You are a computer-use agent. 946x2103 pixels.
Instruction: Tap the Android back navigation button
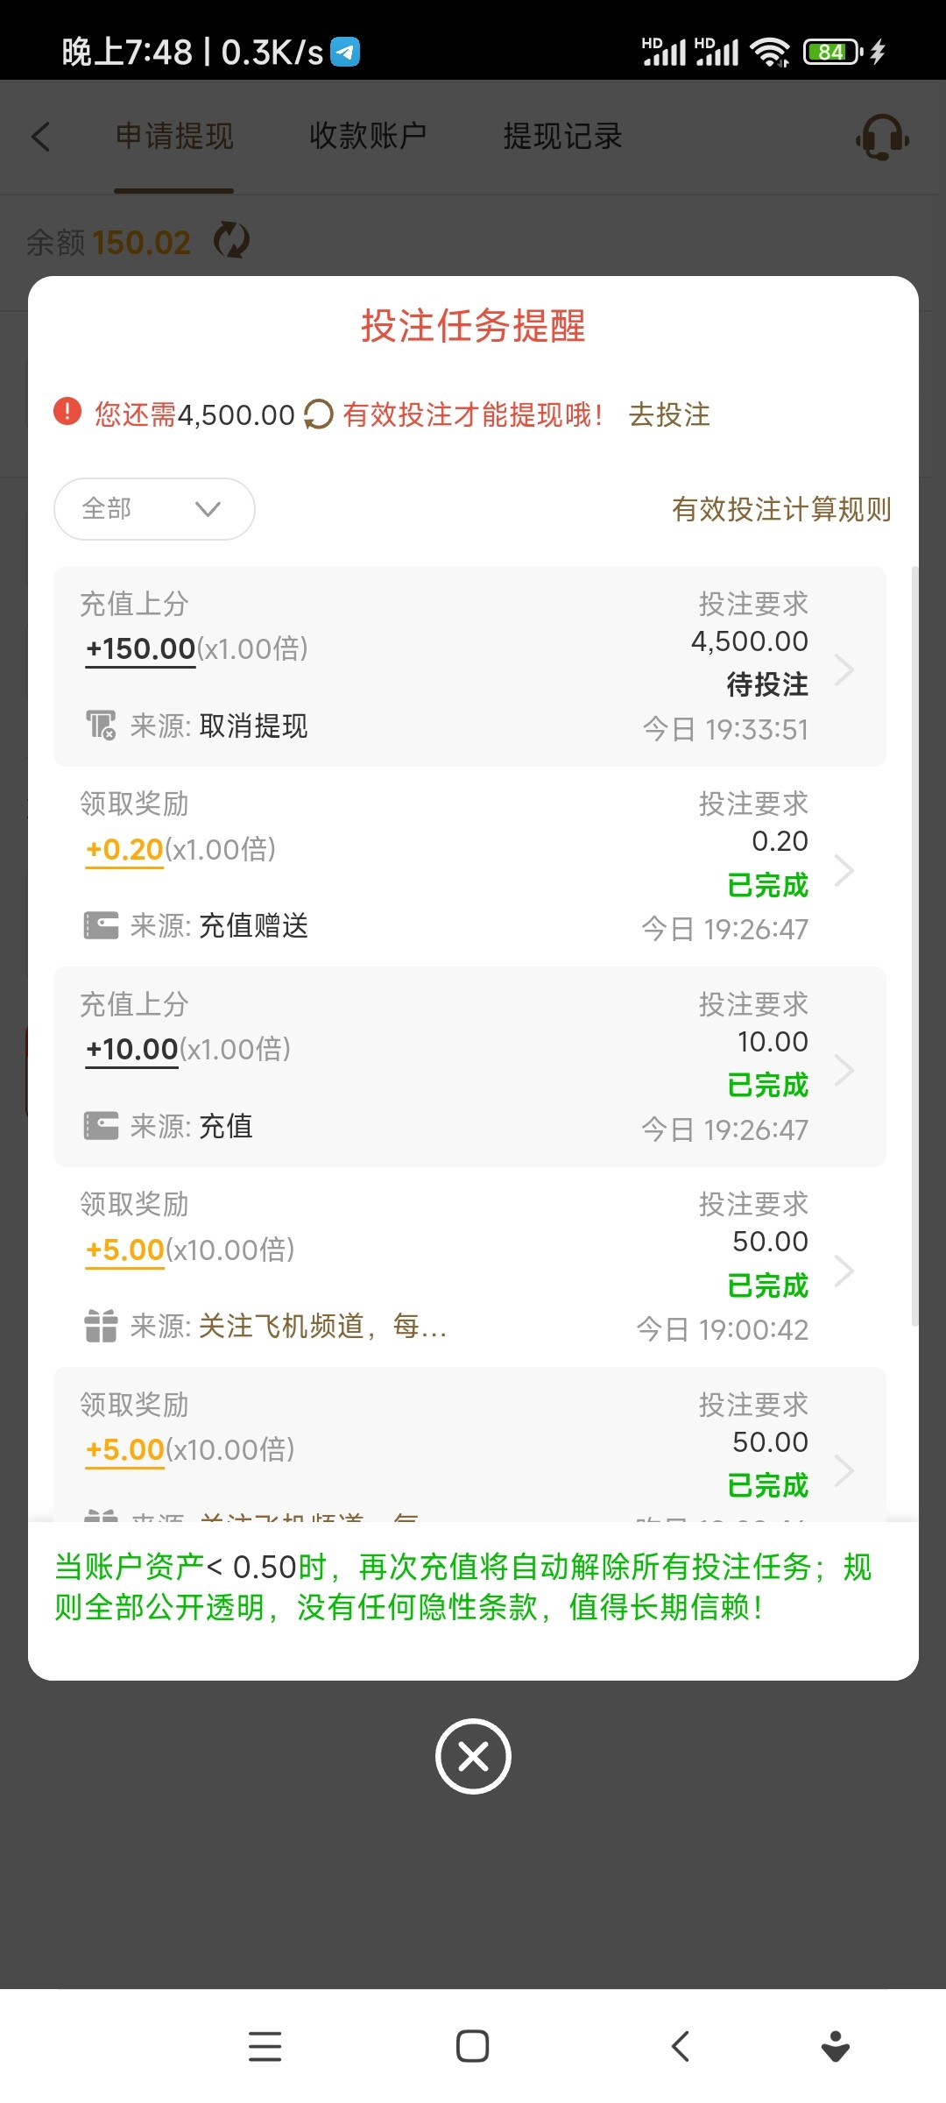point(680,2046)
